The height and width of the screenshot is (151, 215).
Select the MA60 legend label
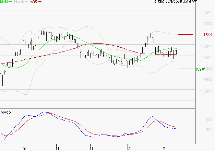34,2
